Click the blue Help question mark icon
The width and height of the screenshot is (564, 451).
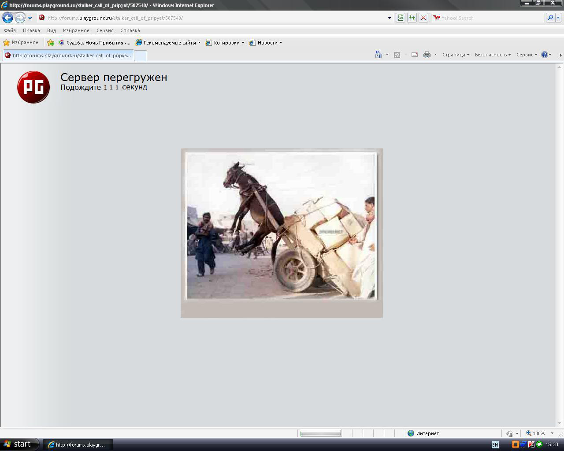pyautogui.click(x=545, y=55)
